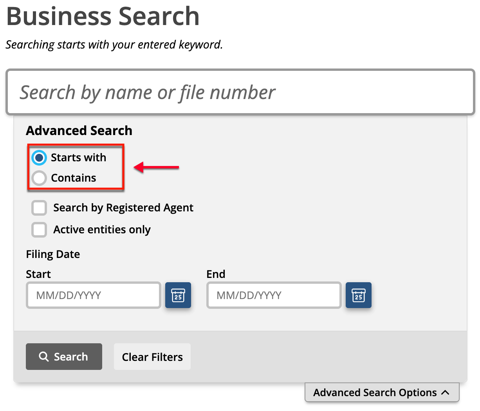Click the Clear Filters button

pos(152,357)
